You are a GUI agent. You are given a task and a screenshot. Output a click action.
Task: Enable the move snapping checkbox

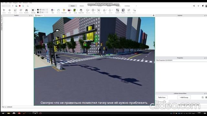pyautogui.click(x=38, y=10)
